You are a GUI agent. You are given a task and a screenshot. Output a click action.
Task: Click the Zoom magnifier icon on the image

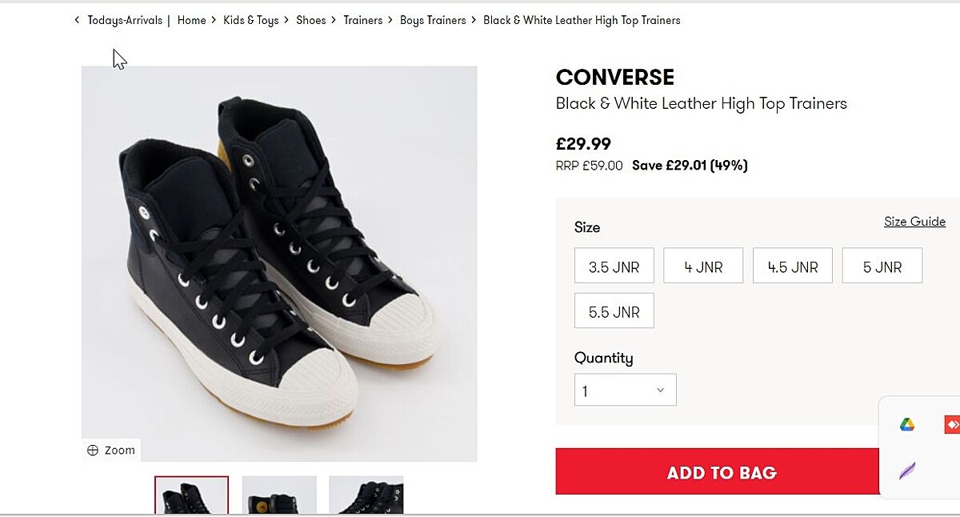click(93, 451)
